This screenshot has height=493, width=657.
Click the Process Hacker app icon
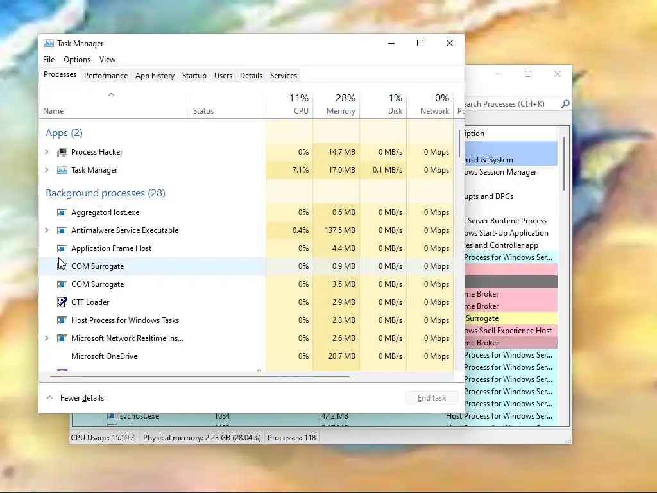pyautogui.click(x=62, y=152)
